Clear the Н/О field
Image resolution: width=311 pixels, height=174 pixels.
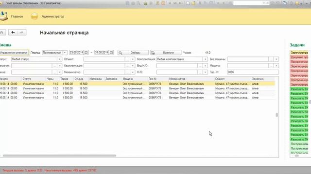point(205,72)
